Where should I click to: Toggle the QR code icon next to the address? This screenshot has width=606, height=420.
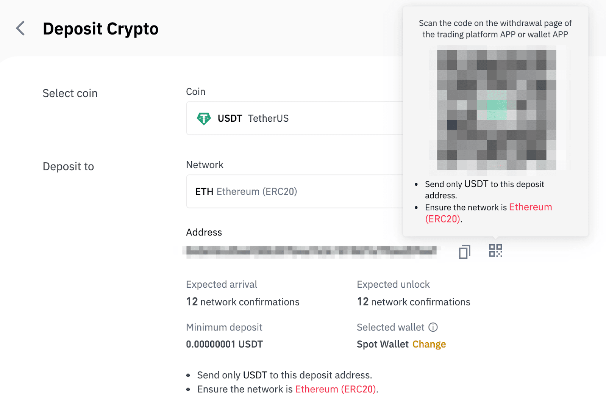click(495, 251)
